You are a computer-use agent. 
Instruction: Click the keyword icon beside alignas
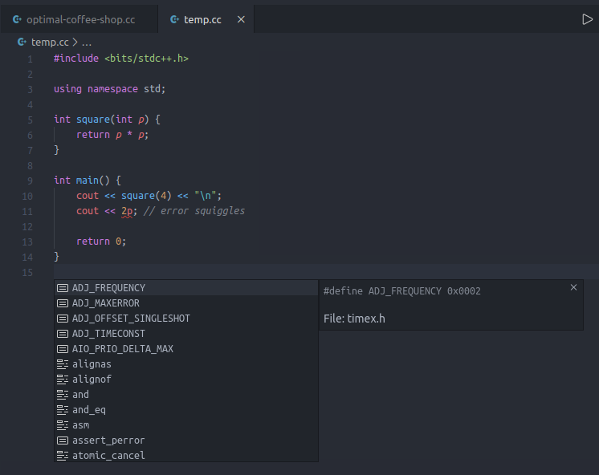click(63, 364)
